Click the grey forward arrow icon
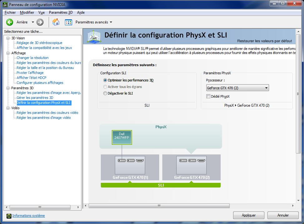Viewport: 304px width, 224px height. click(40, 22)
